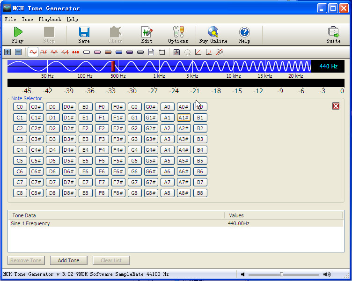Choose the C4 note in Note Selector
This screenshot has height=281, width=352.
pyautogui.click(x=20, y=150)
